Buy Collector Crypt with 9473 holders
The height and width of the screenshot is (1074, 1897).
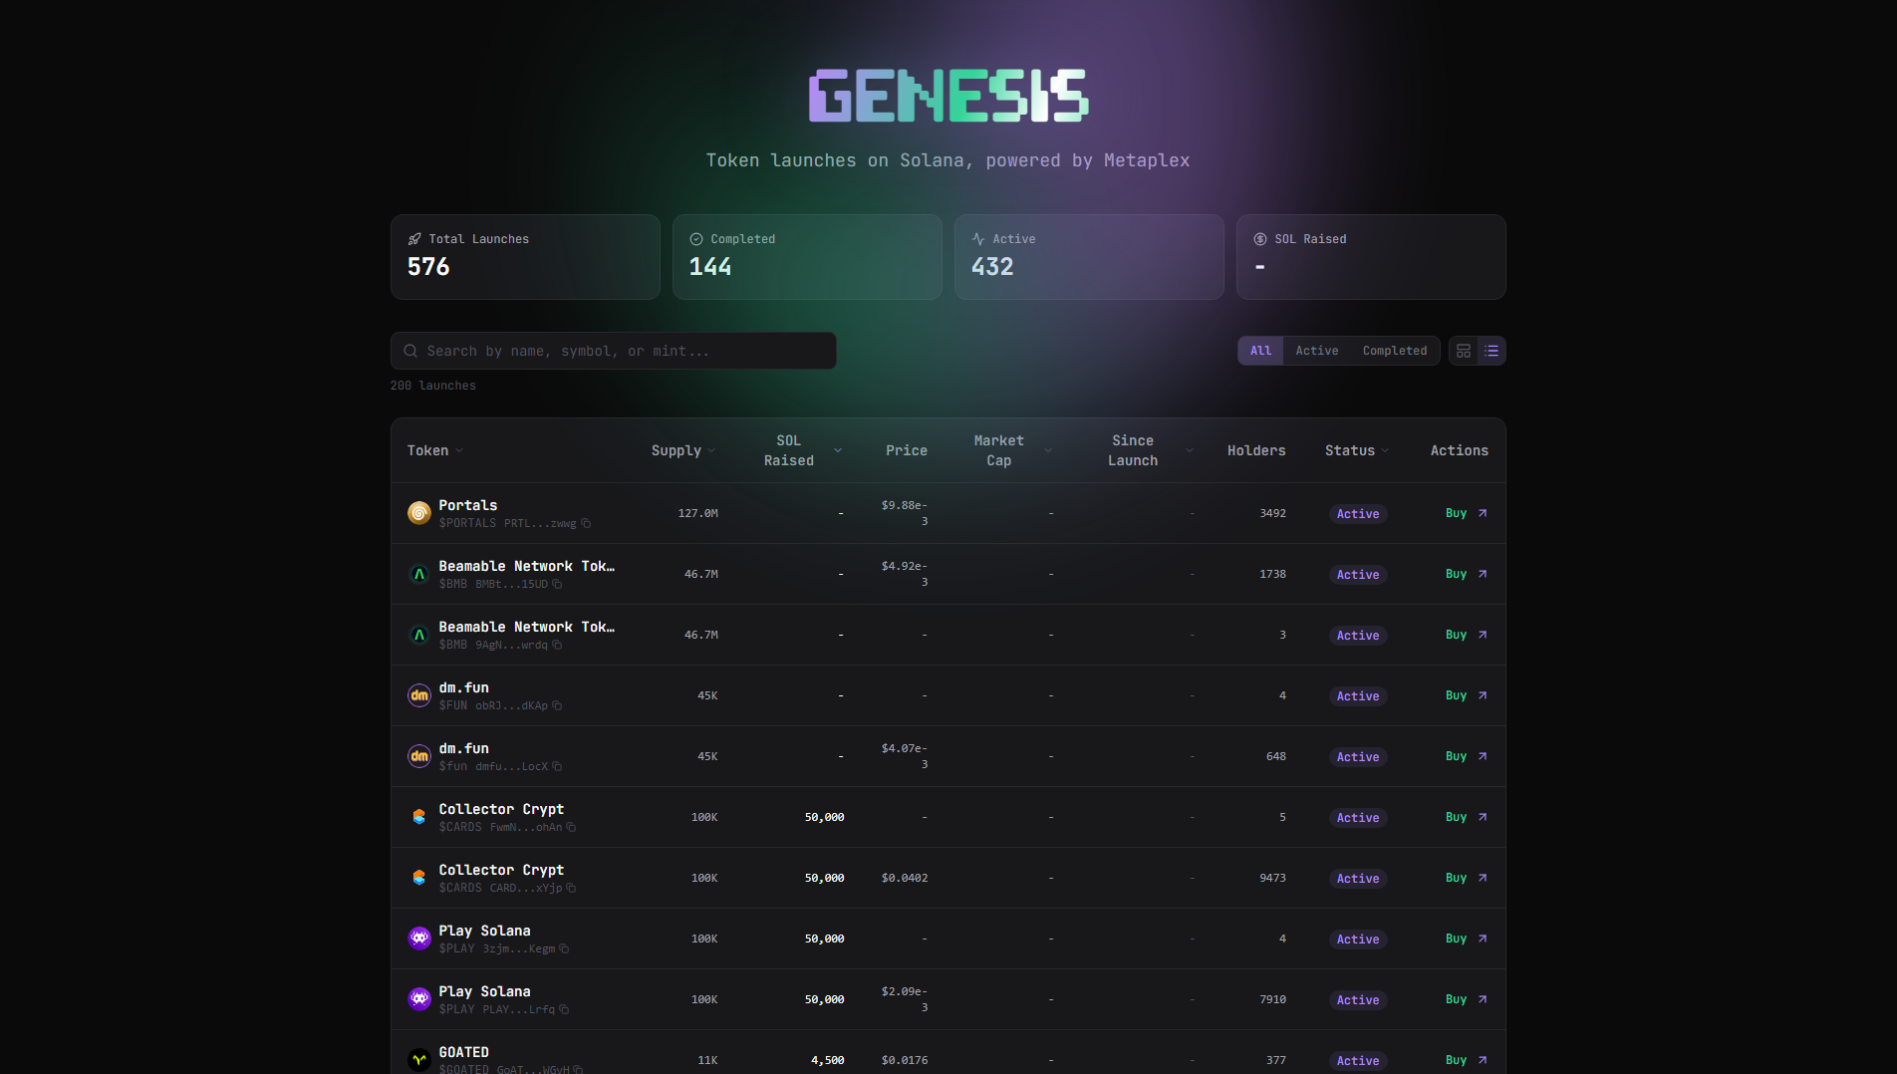pos(1466,878)
